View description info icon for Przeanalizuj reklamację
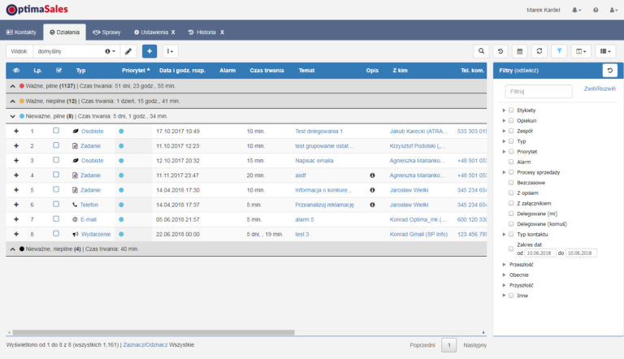 tap(372, 205)
